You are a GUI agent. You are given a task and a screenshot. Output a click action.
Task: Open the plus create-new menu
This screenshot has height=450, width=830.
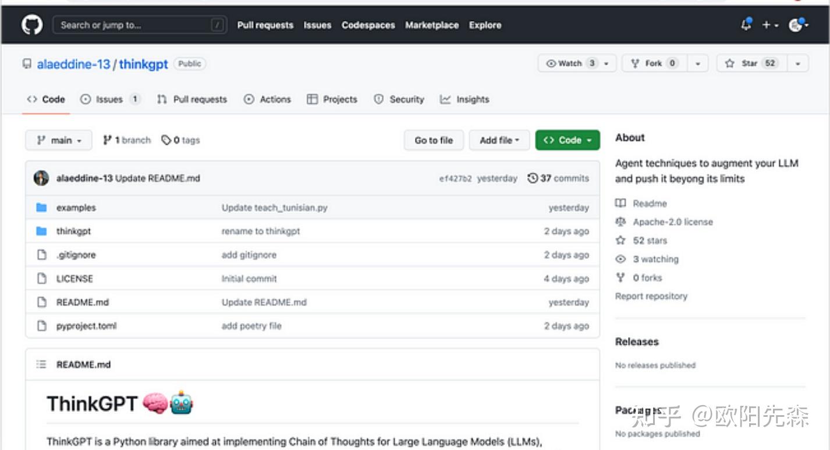pos(770,25)
